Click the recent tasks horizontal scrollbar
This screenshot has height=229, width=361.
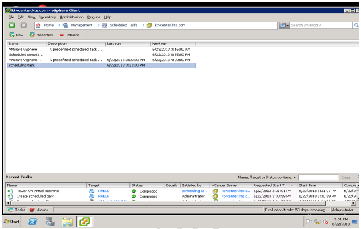pyautogui.click(x=168, y=203)
